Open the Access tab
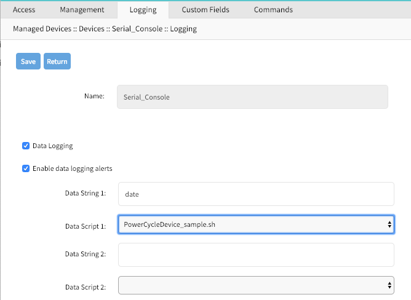Image resolution: width=411 pixels, height=300 pixels. (24, 10)
